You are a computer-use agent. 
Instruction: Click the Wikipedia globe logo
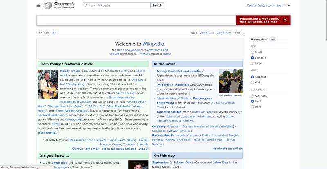[47, 5]
